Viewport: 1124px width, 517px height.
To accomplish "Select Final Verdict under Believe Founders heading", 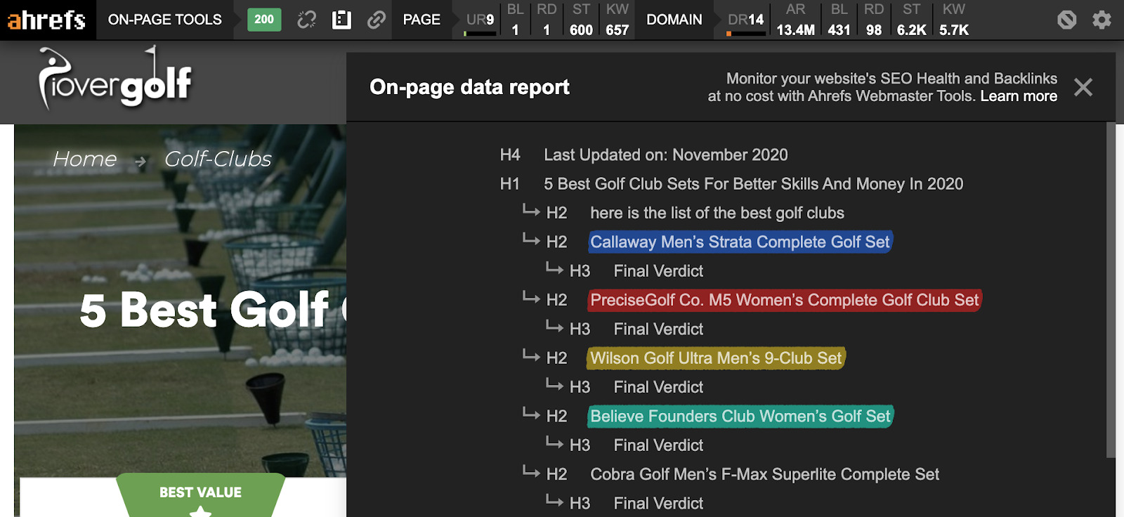I will 658,445.
